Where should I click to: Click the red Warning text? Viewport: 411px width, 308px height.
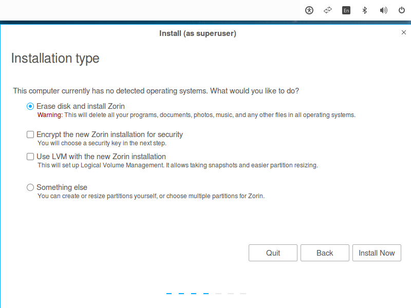[50, 115]
